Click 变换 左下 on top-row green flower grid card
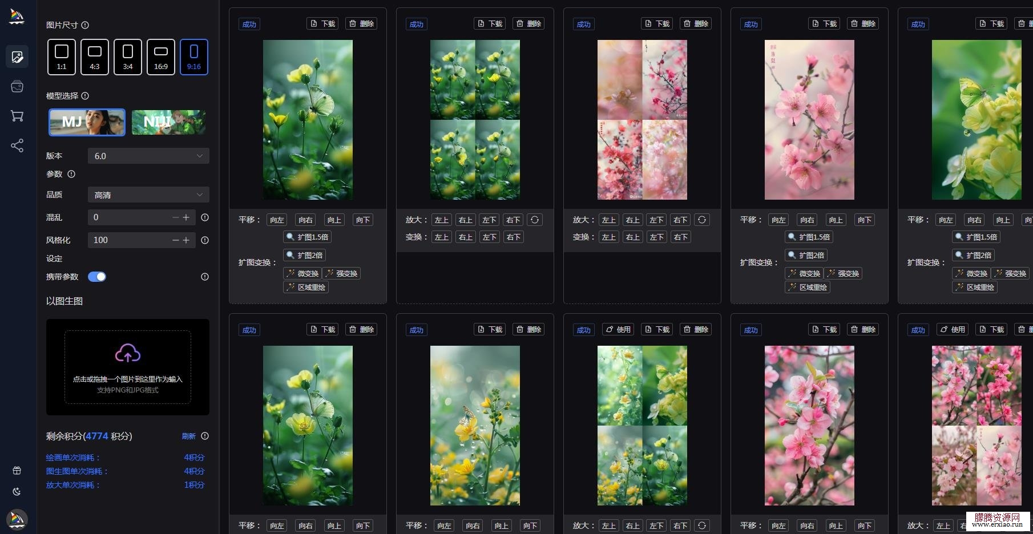This screenshot has width=1033, height=534. click(489, 237)
